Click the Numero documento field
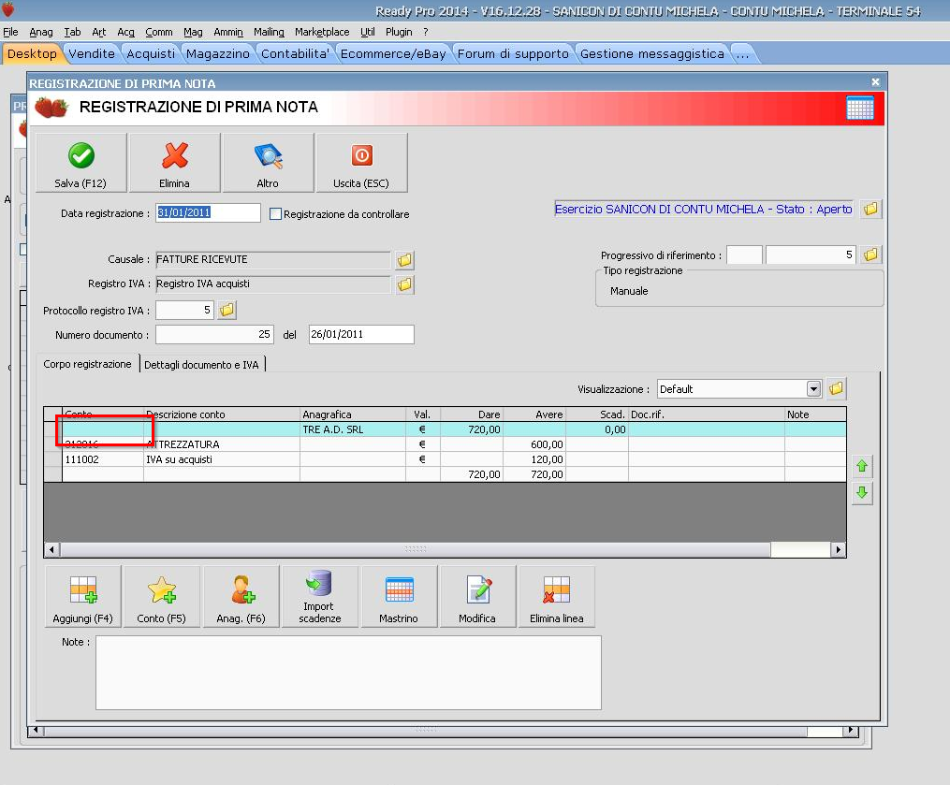Image resolution: width=950 pixels, height=785 pixels. tap(214, 334)
